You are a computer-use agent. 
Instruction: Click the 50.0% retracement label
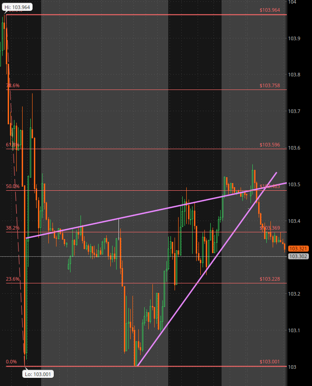tap(13, 186)
